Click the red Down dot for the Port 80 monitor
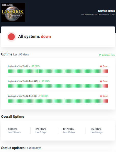The height and width of the screenshot is (152, 116). [x=101, y=96]
